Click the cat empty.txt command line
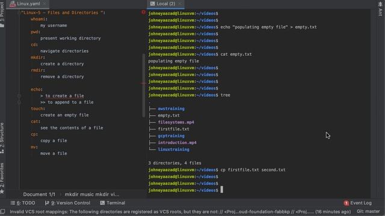The width and height of the screenshot is (385, 216). 236,54
